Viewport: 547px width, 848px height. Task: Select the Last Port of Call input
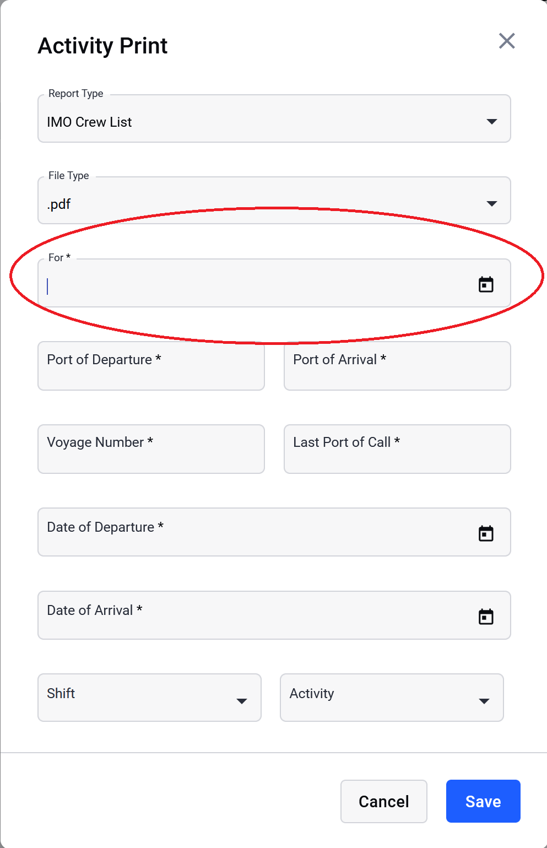click(x=397, y=449)
